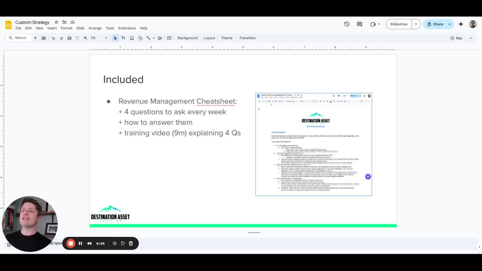The image size is (482, 271).
Task: Open grid view at bottom left
Action: point(9,245)
